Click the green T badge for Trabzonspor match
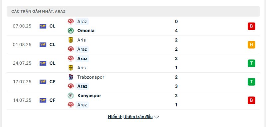Viewport: 266px width, 127px height. 251,82
